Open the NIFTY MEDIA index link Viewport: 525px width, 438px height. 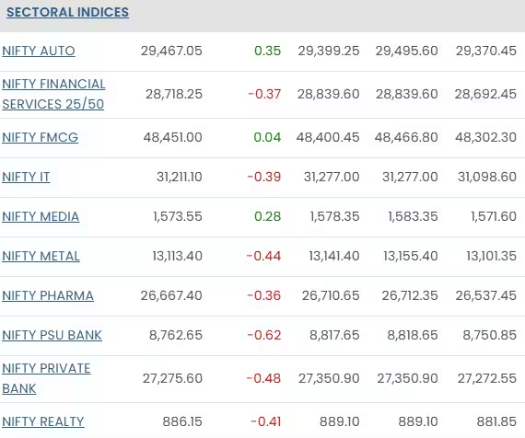pyautogui.click(x=41, y=216)
